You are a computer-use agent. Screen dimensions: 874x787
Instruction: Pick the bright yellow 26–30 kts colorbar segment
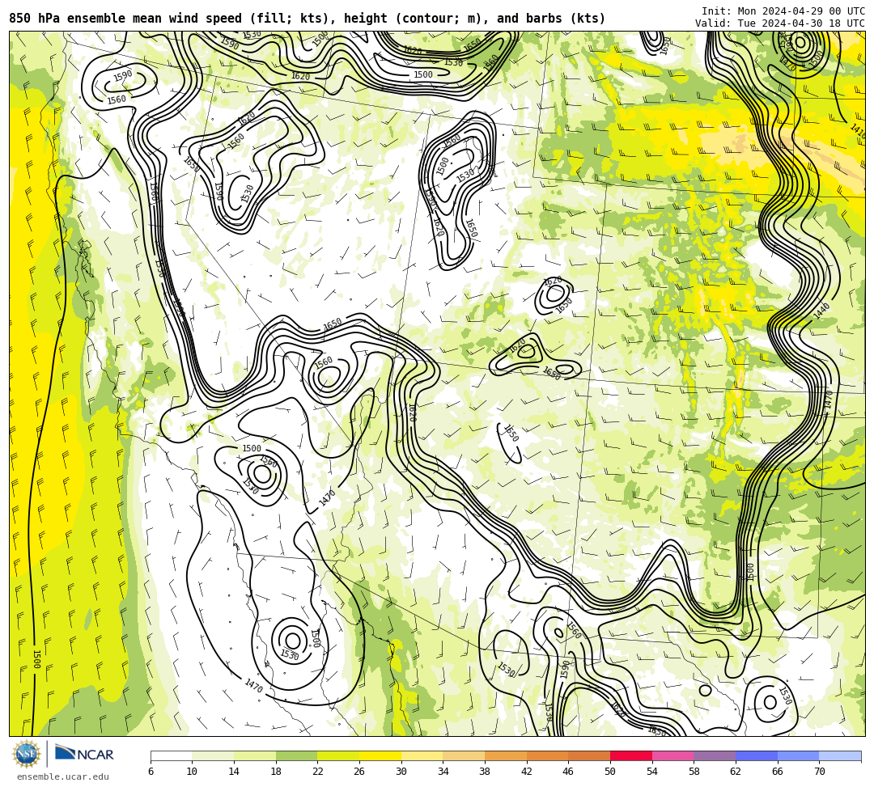(380, 755)
